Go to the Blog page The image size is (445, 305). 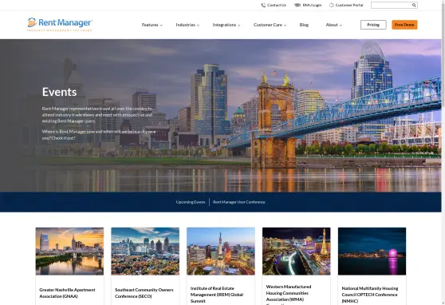point(304,25)
